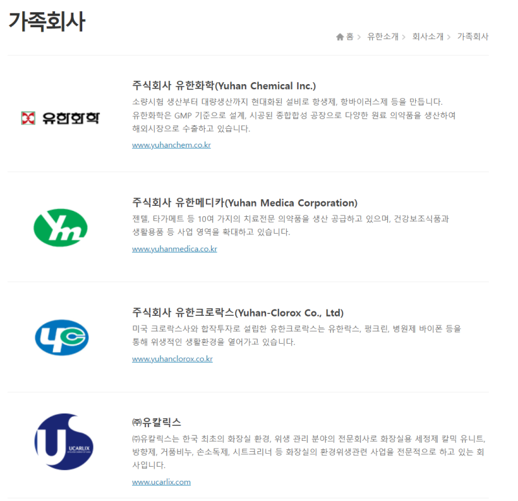Screen dimensions: 518x501
Task: Click the Yuhan Chemical (유한화학) logo
Action: coord(61,118)
